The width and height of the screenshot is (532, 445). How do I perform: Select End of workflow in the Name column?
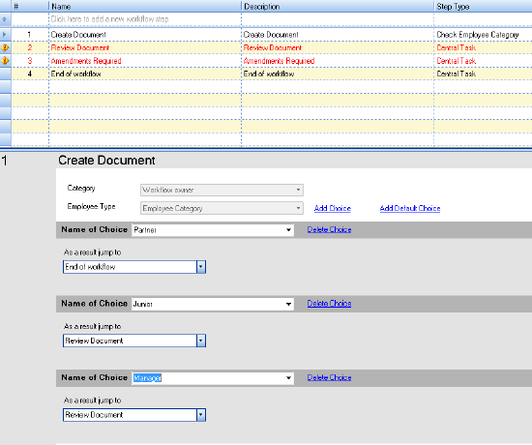(x=76, y=74)
